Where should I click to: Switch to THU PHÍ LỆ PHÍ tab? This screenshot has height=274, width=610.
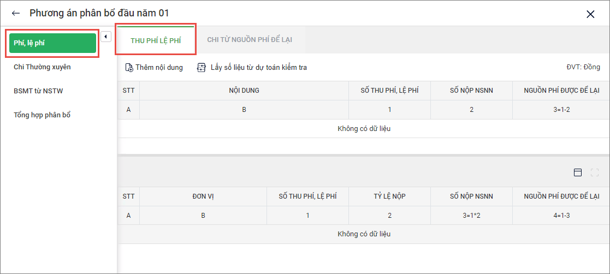click(156, 40)
